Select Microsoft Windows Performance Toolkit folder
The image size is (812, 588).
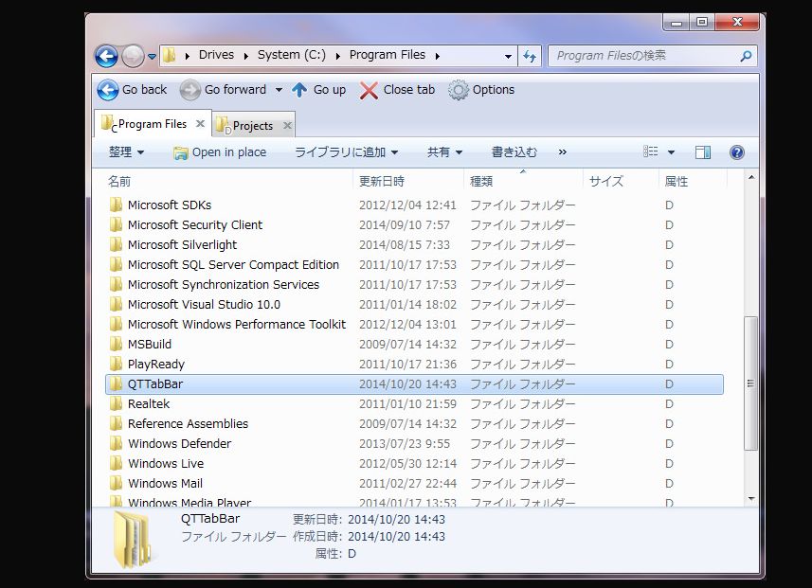414,325
